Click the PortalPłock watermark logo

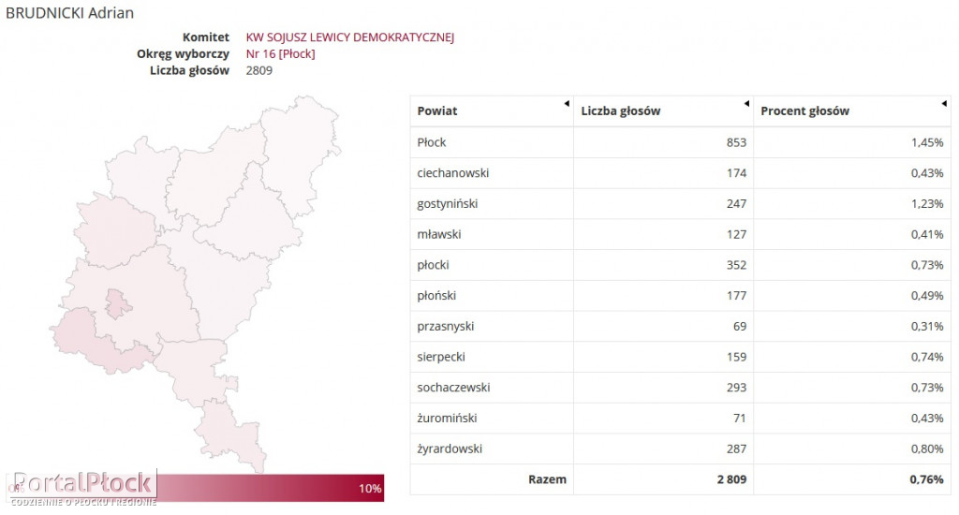82,488
